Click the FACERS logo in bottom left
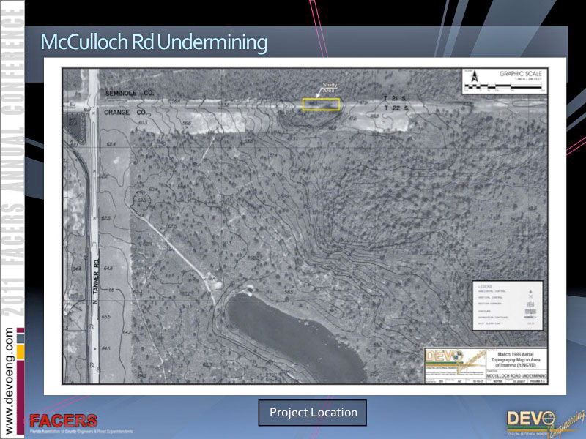Image resolution: width=586 pixels, height=439 pixels. [x=63, y=421]
